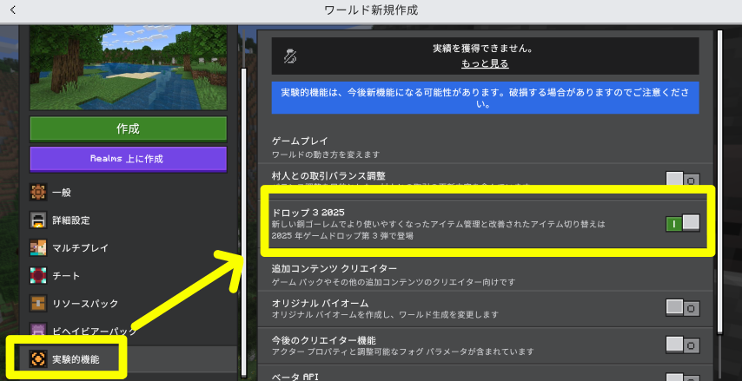Screen dimensions: 742x381
Task: Click the green 作成 button
Action: (129, 128)
